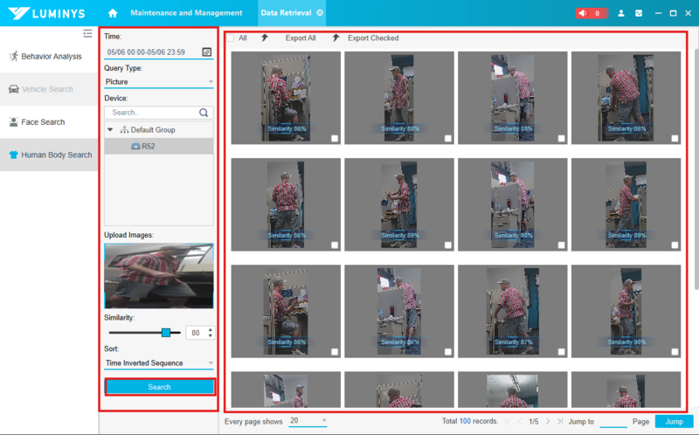
Task: Click the Jump button
Action: (x=674, y=421)
